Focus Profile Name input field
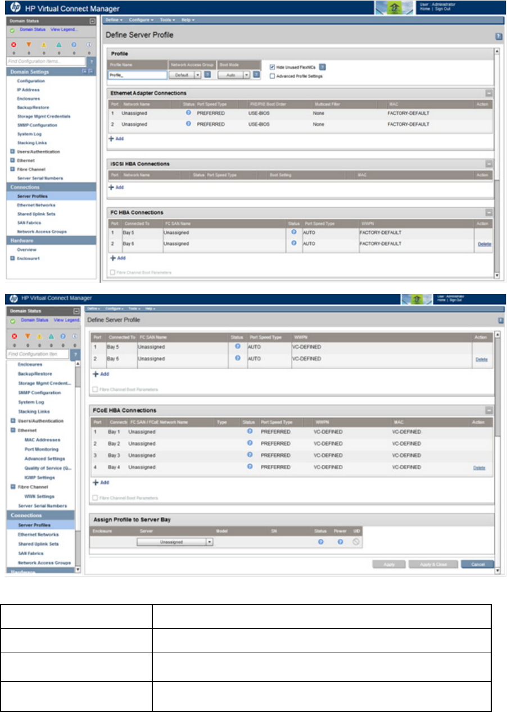The height and width of the screenshot is (712, 507). pos(138,75)
